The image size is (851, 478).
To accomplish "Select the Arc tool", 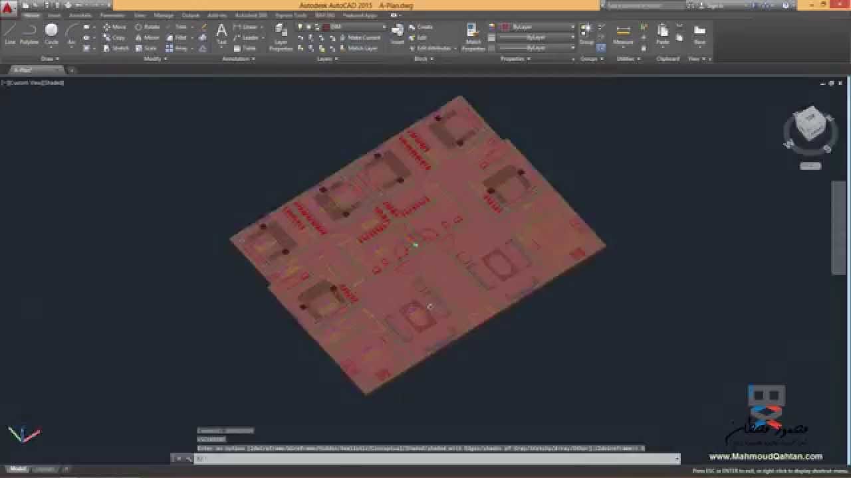I will click(72, 35).
